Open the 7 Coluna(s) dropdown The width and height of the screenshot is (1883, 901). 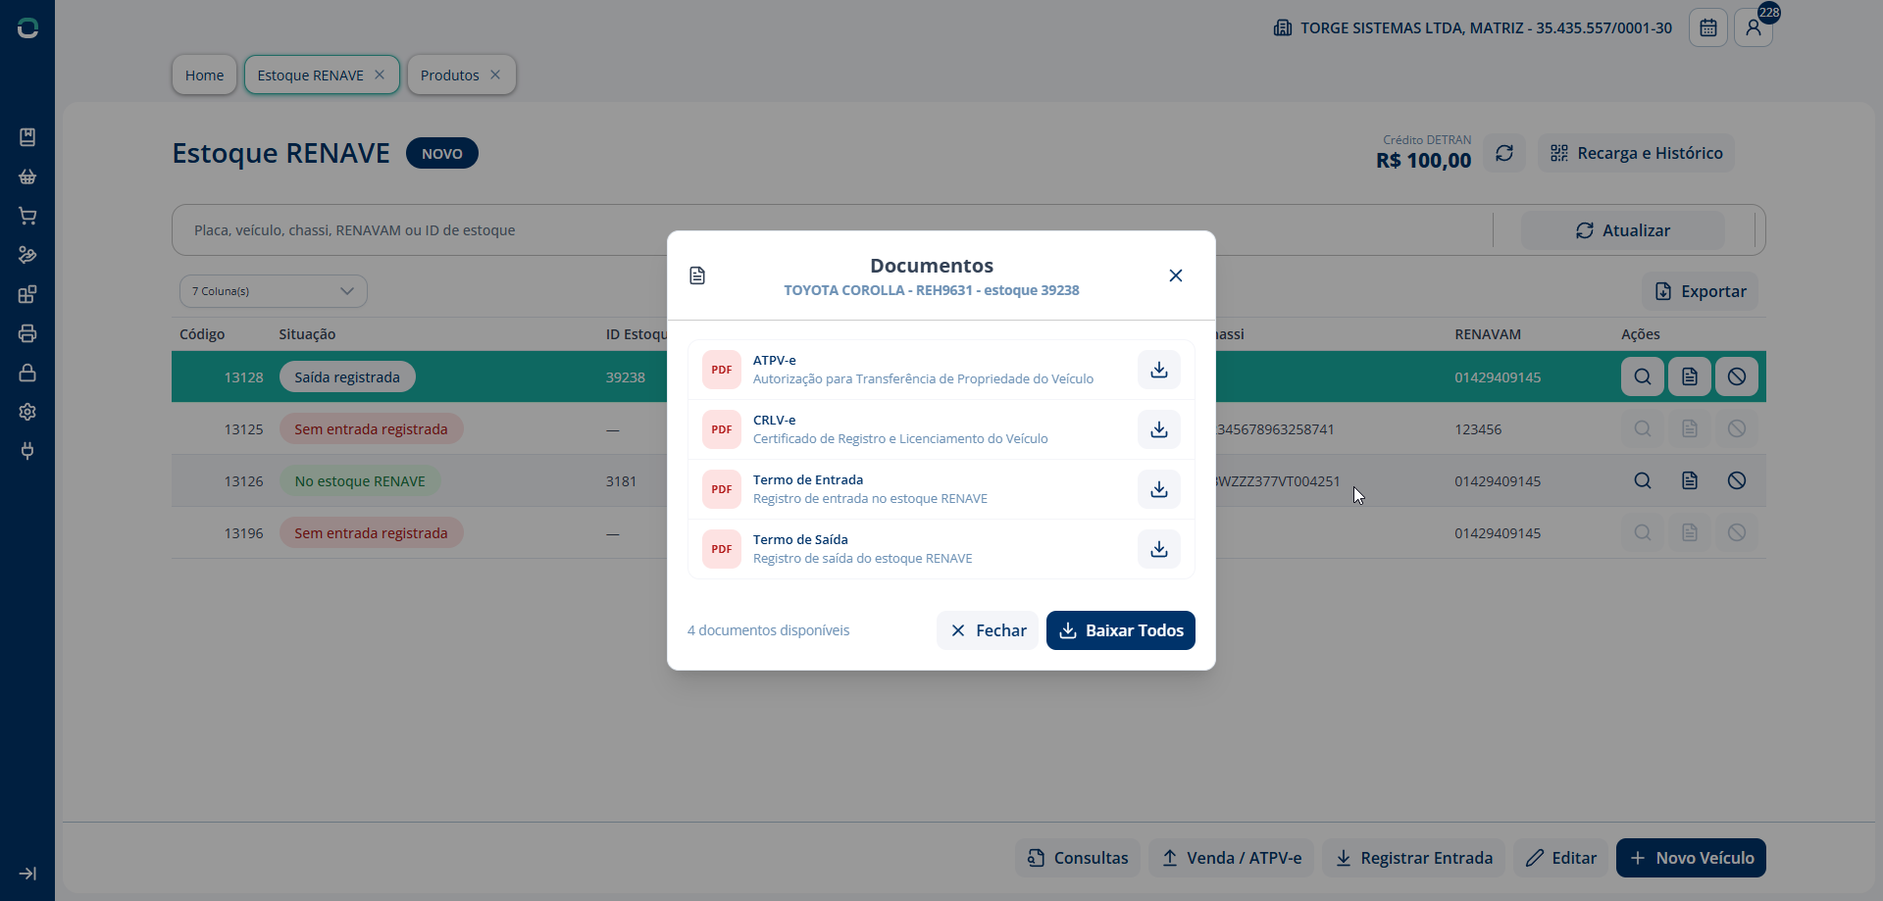(274, 291)
